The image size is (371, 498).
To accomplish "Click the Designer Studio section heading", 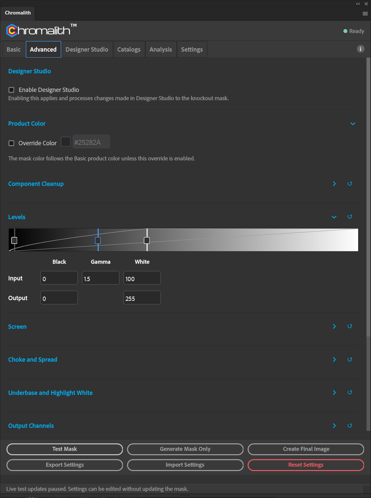I will coord(30,71).
